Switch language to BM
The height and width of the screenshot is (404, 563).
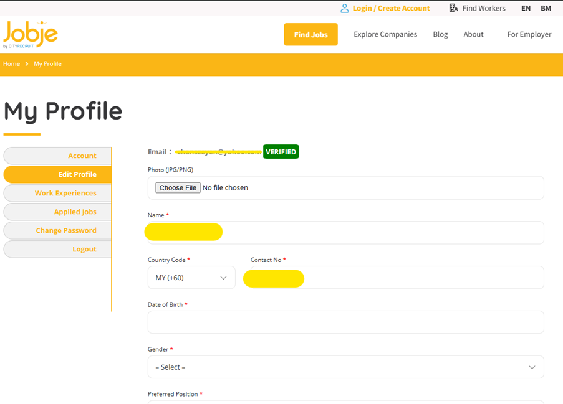click(x=546, y=8)
